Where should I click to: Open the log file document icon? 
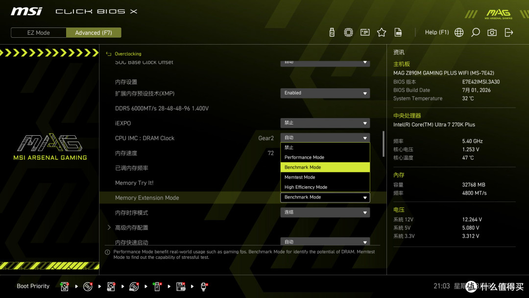(x=398, y=32)
